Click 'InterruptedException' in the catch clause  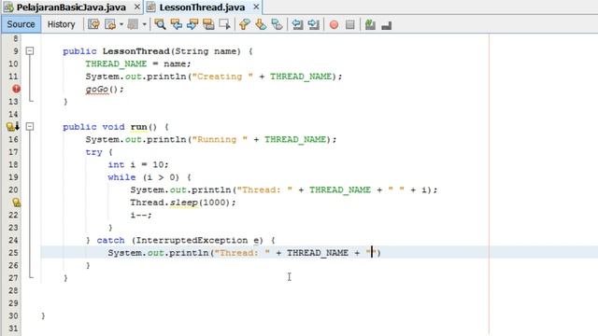tap(192, 241)
